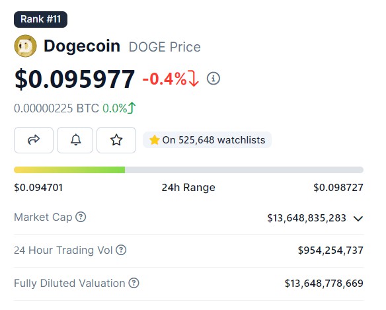
Task: Click the 24h range progress bar
Action: 188,170
